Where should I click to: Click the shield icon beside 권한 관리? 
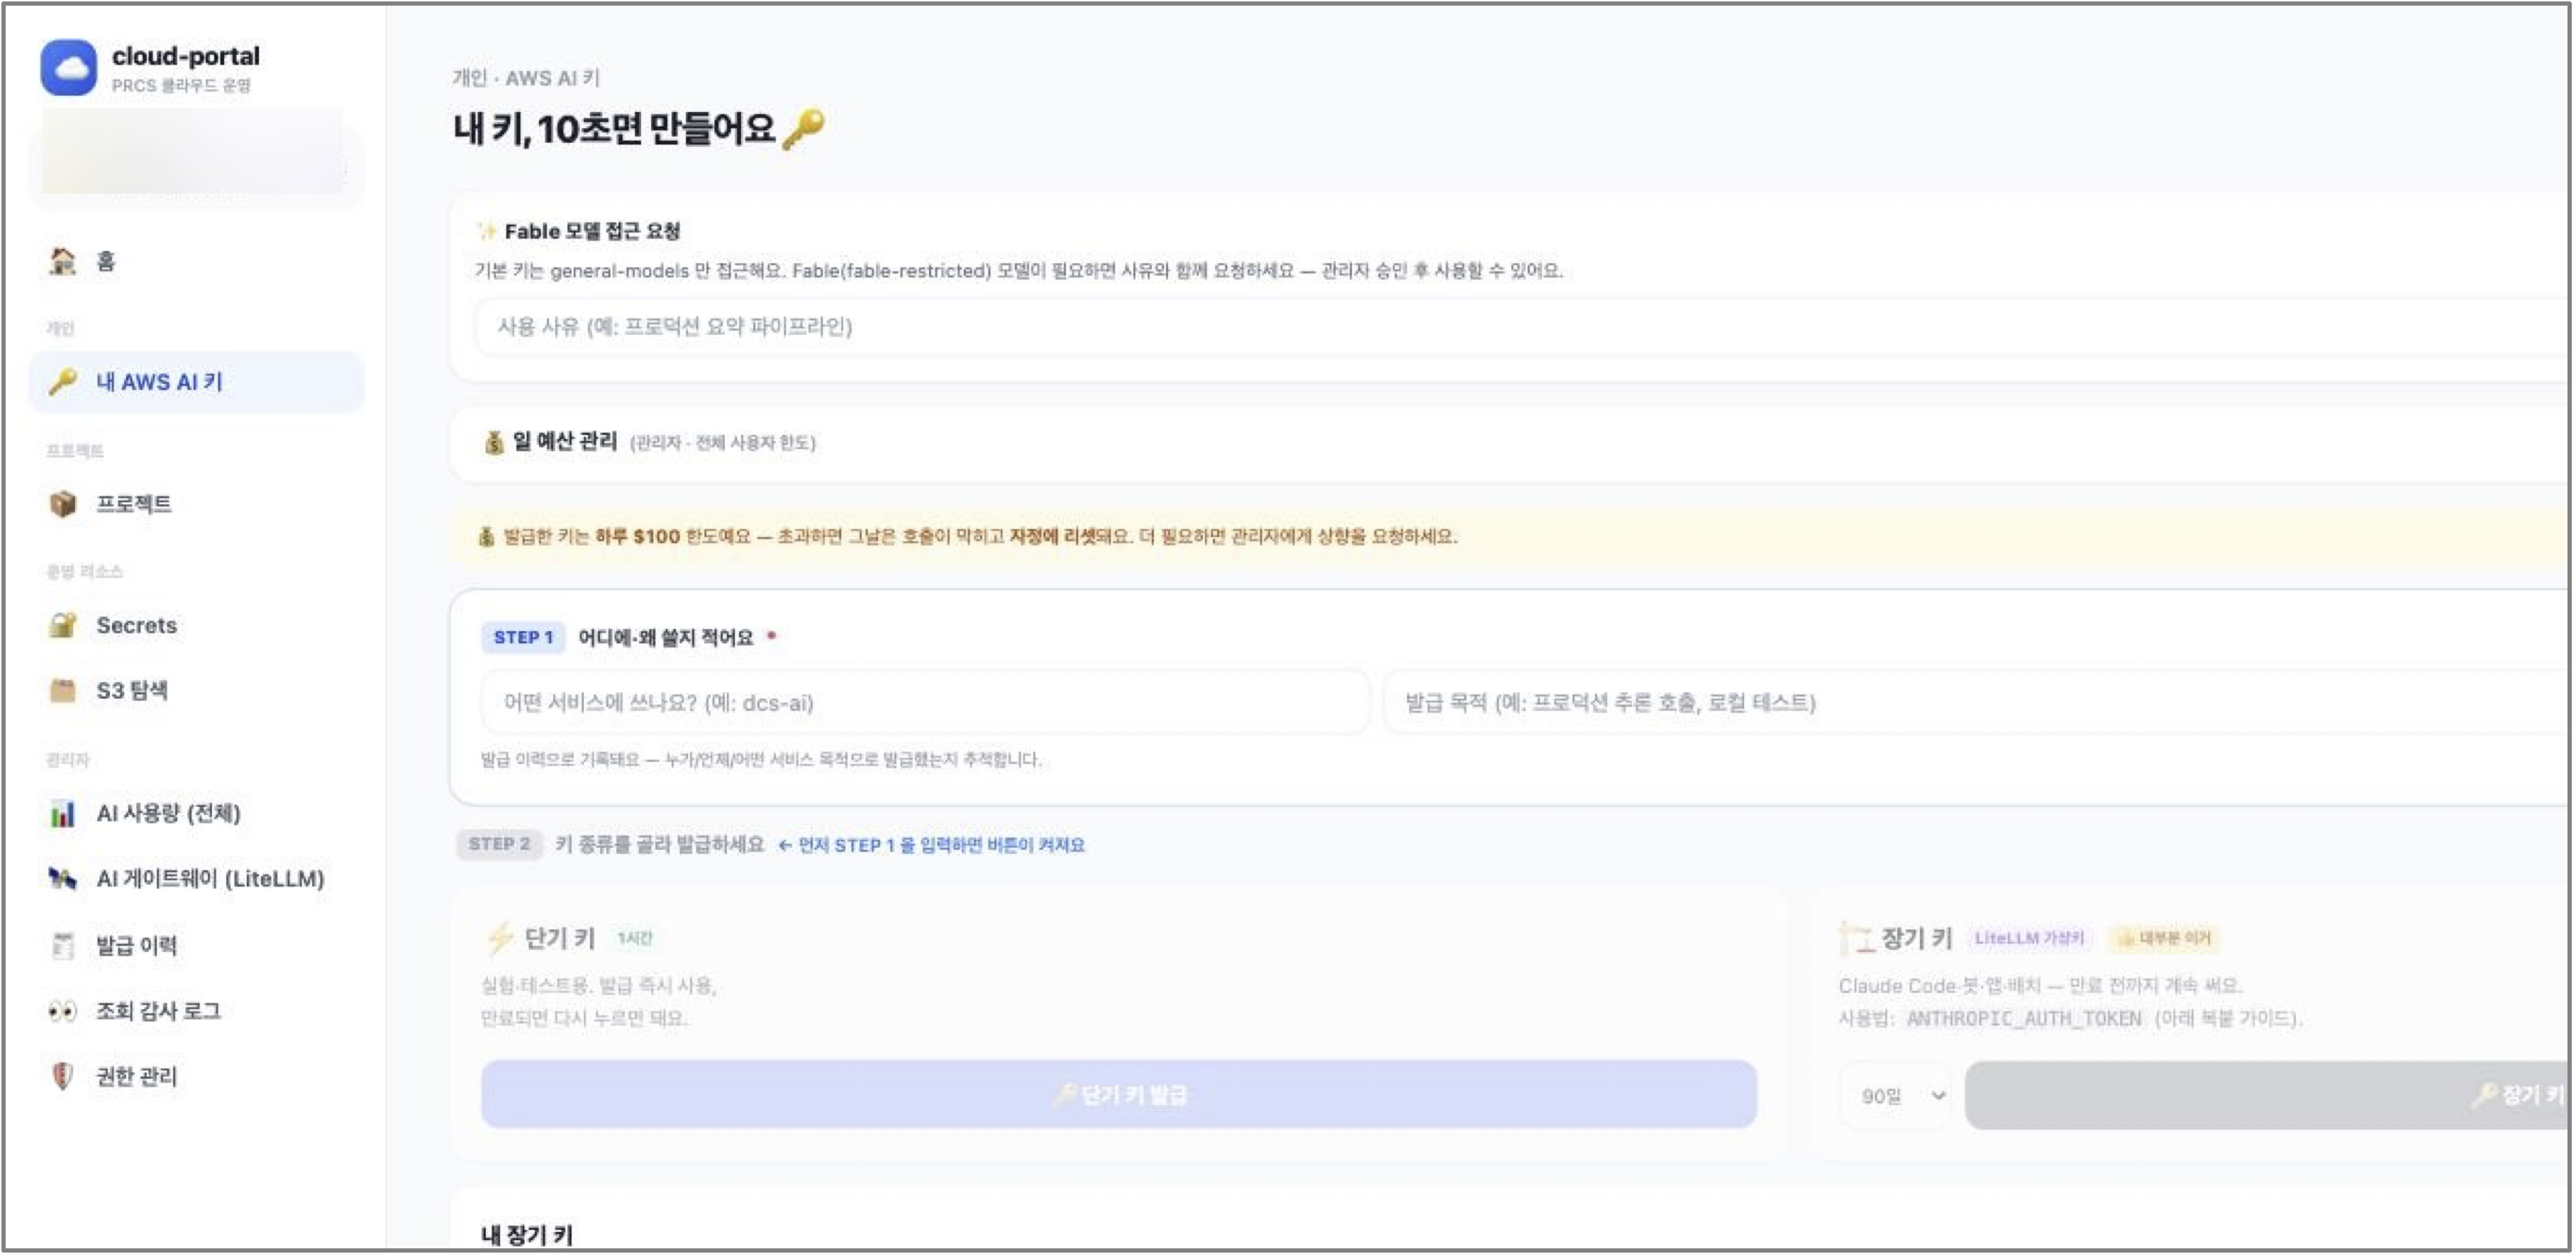coord(62,1077)
